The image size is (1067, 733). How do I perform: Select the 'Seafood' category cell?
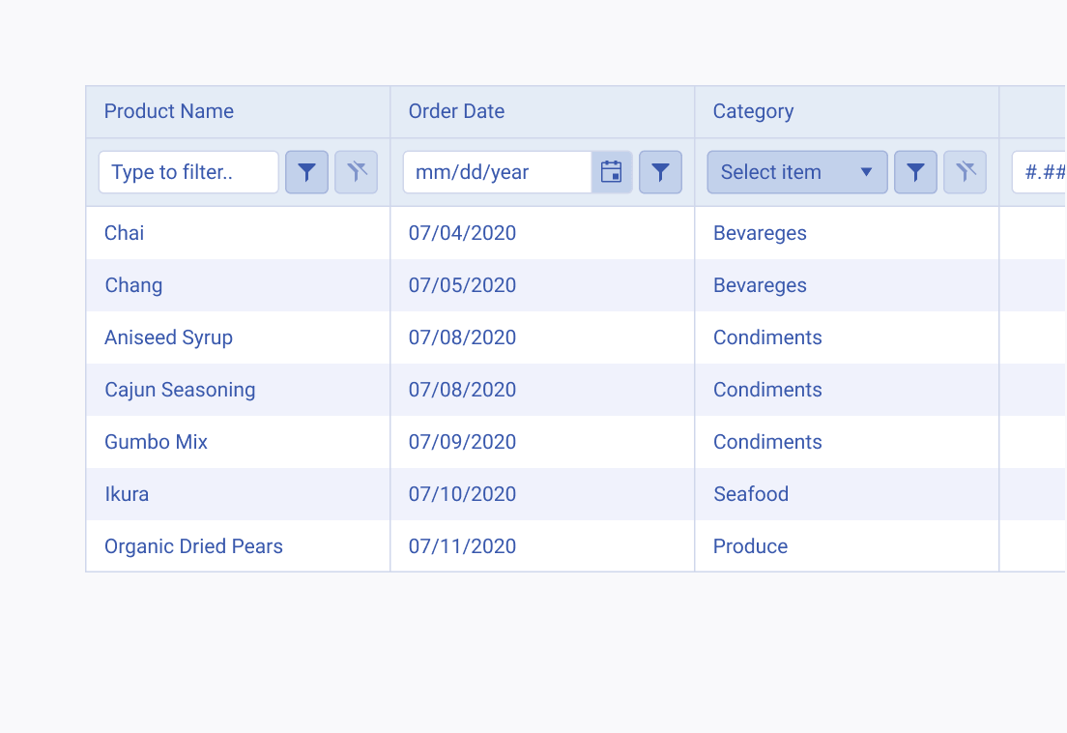pyautogui.click(x=847, y=494)
